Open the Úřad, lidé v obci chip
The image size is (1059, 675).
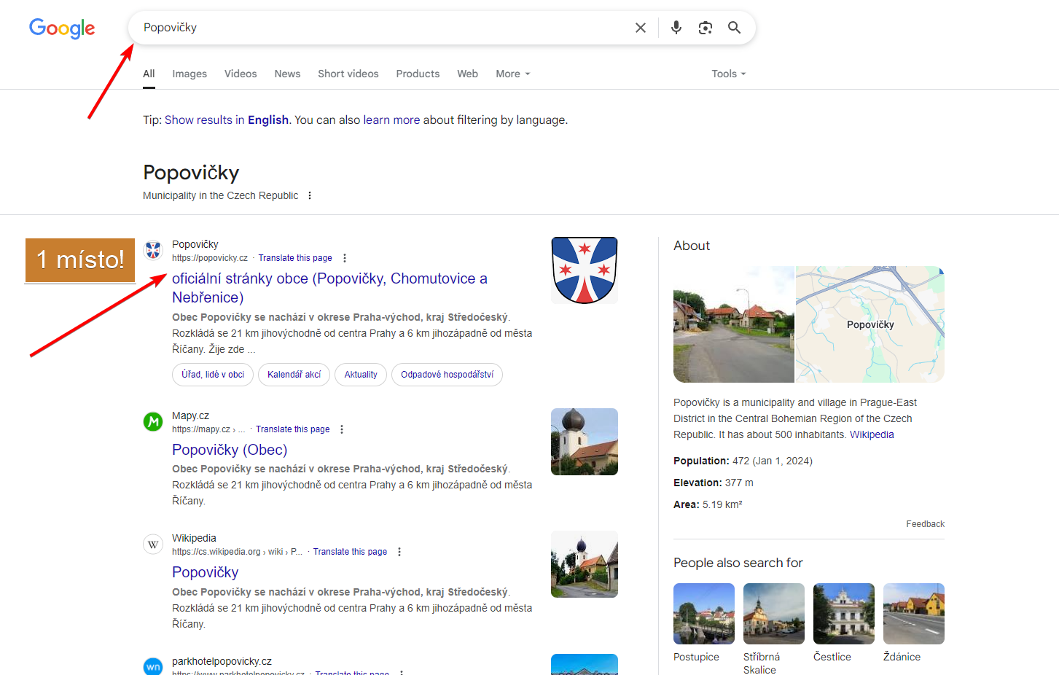coord(213,375)
